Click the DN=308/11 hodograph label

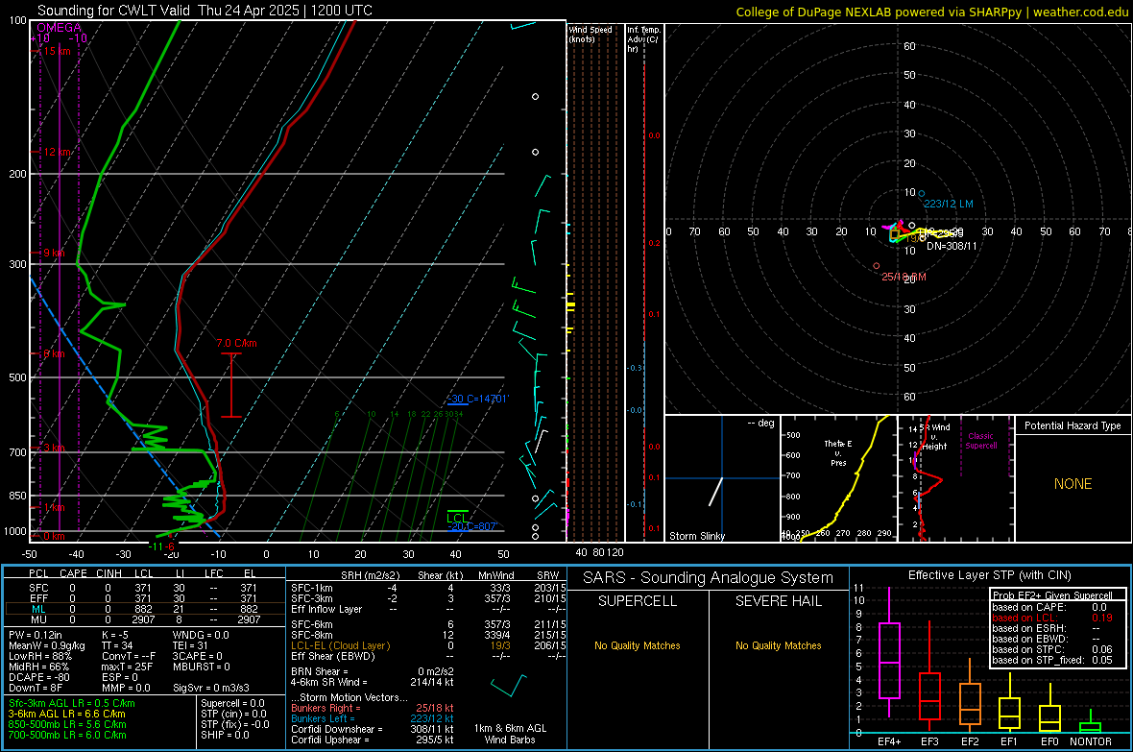click(x=952, y=246)
